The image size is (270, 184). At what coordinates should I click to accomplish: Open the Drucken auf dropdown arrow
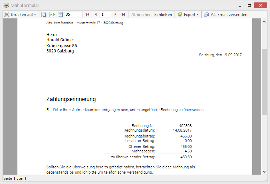(x=35, y=15)
